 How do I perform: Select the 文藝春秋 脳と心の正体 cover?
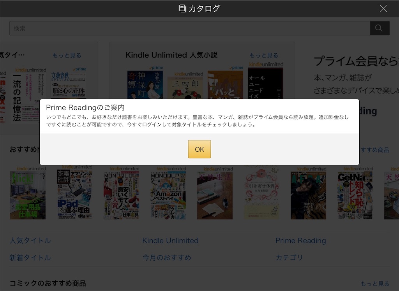click(x=69, y=86)
